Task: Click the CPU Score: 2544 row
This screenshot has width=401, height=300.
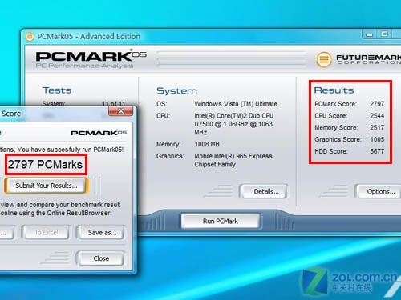Action: (349, 116)
